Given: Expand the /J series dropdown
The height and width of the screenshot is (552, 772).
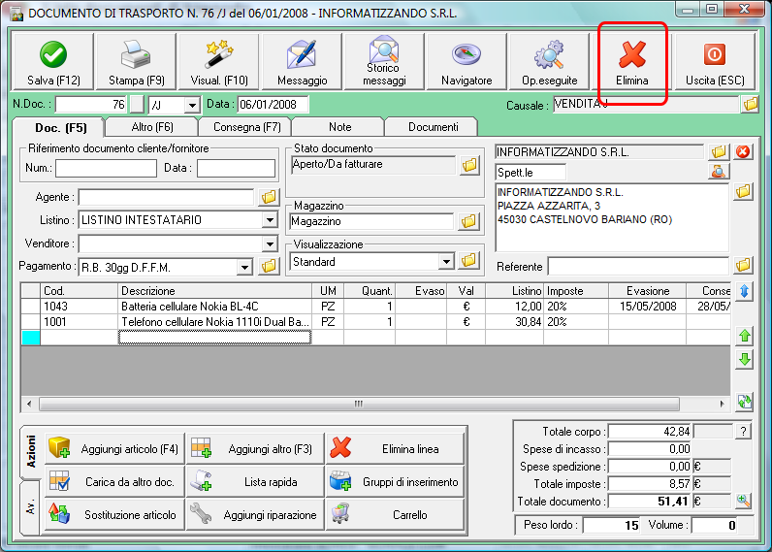Looking at the screenshot, I should (x=192, y=105).
